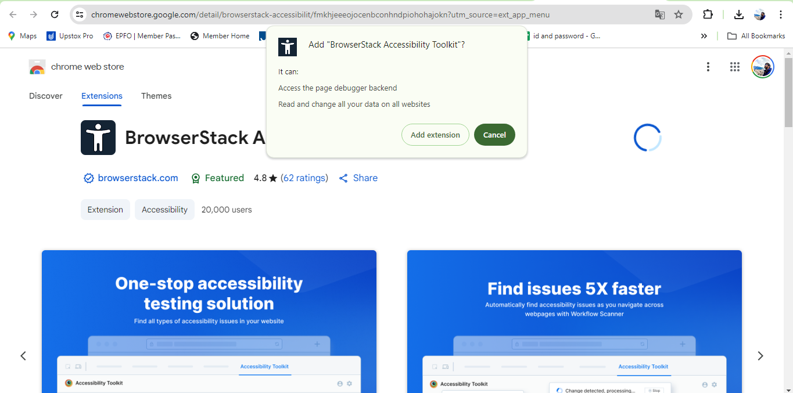Screen dimensions: 793x393
Task: Click the Accessibility category chip
Action: tap(164, 210)
